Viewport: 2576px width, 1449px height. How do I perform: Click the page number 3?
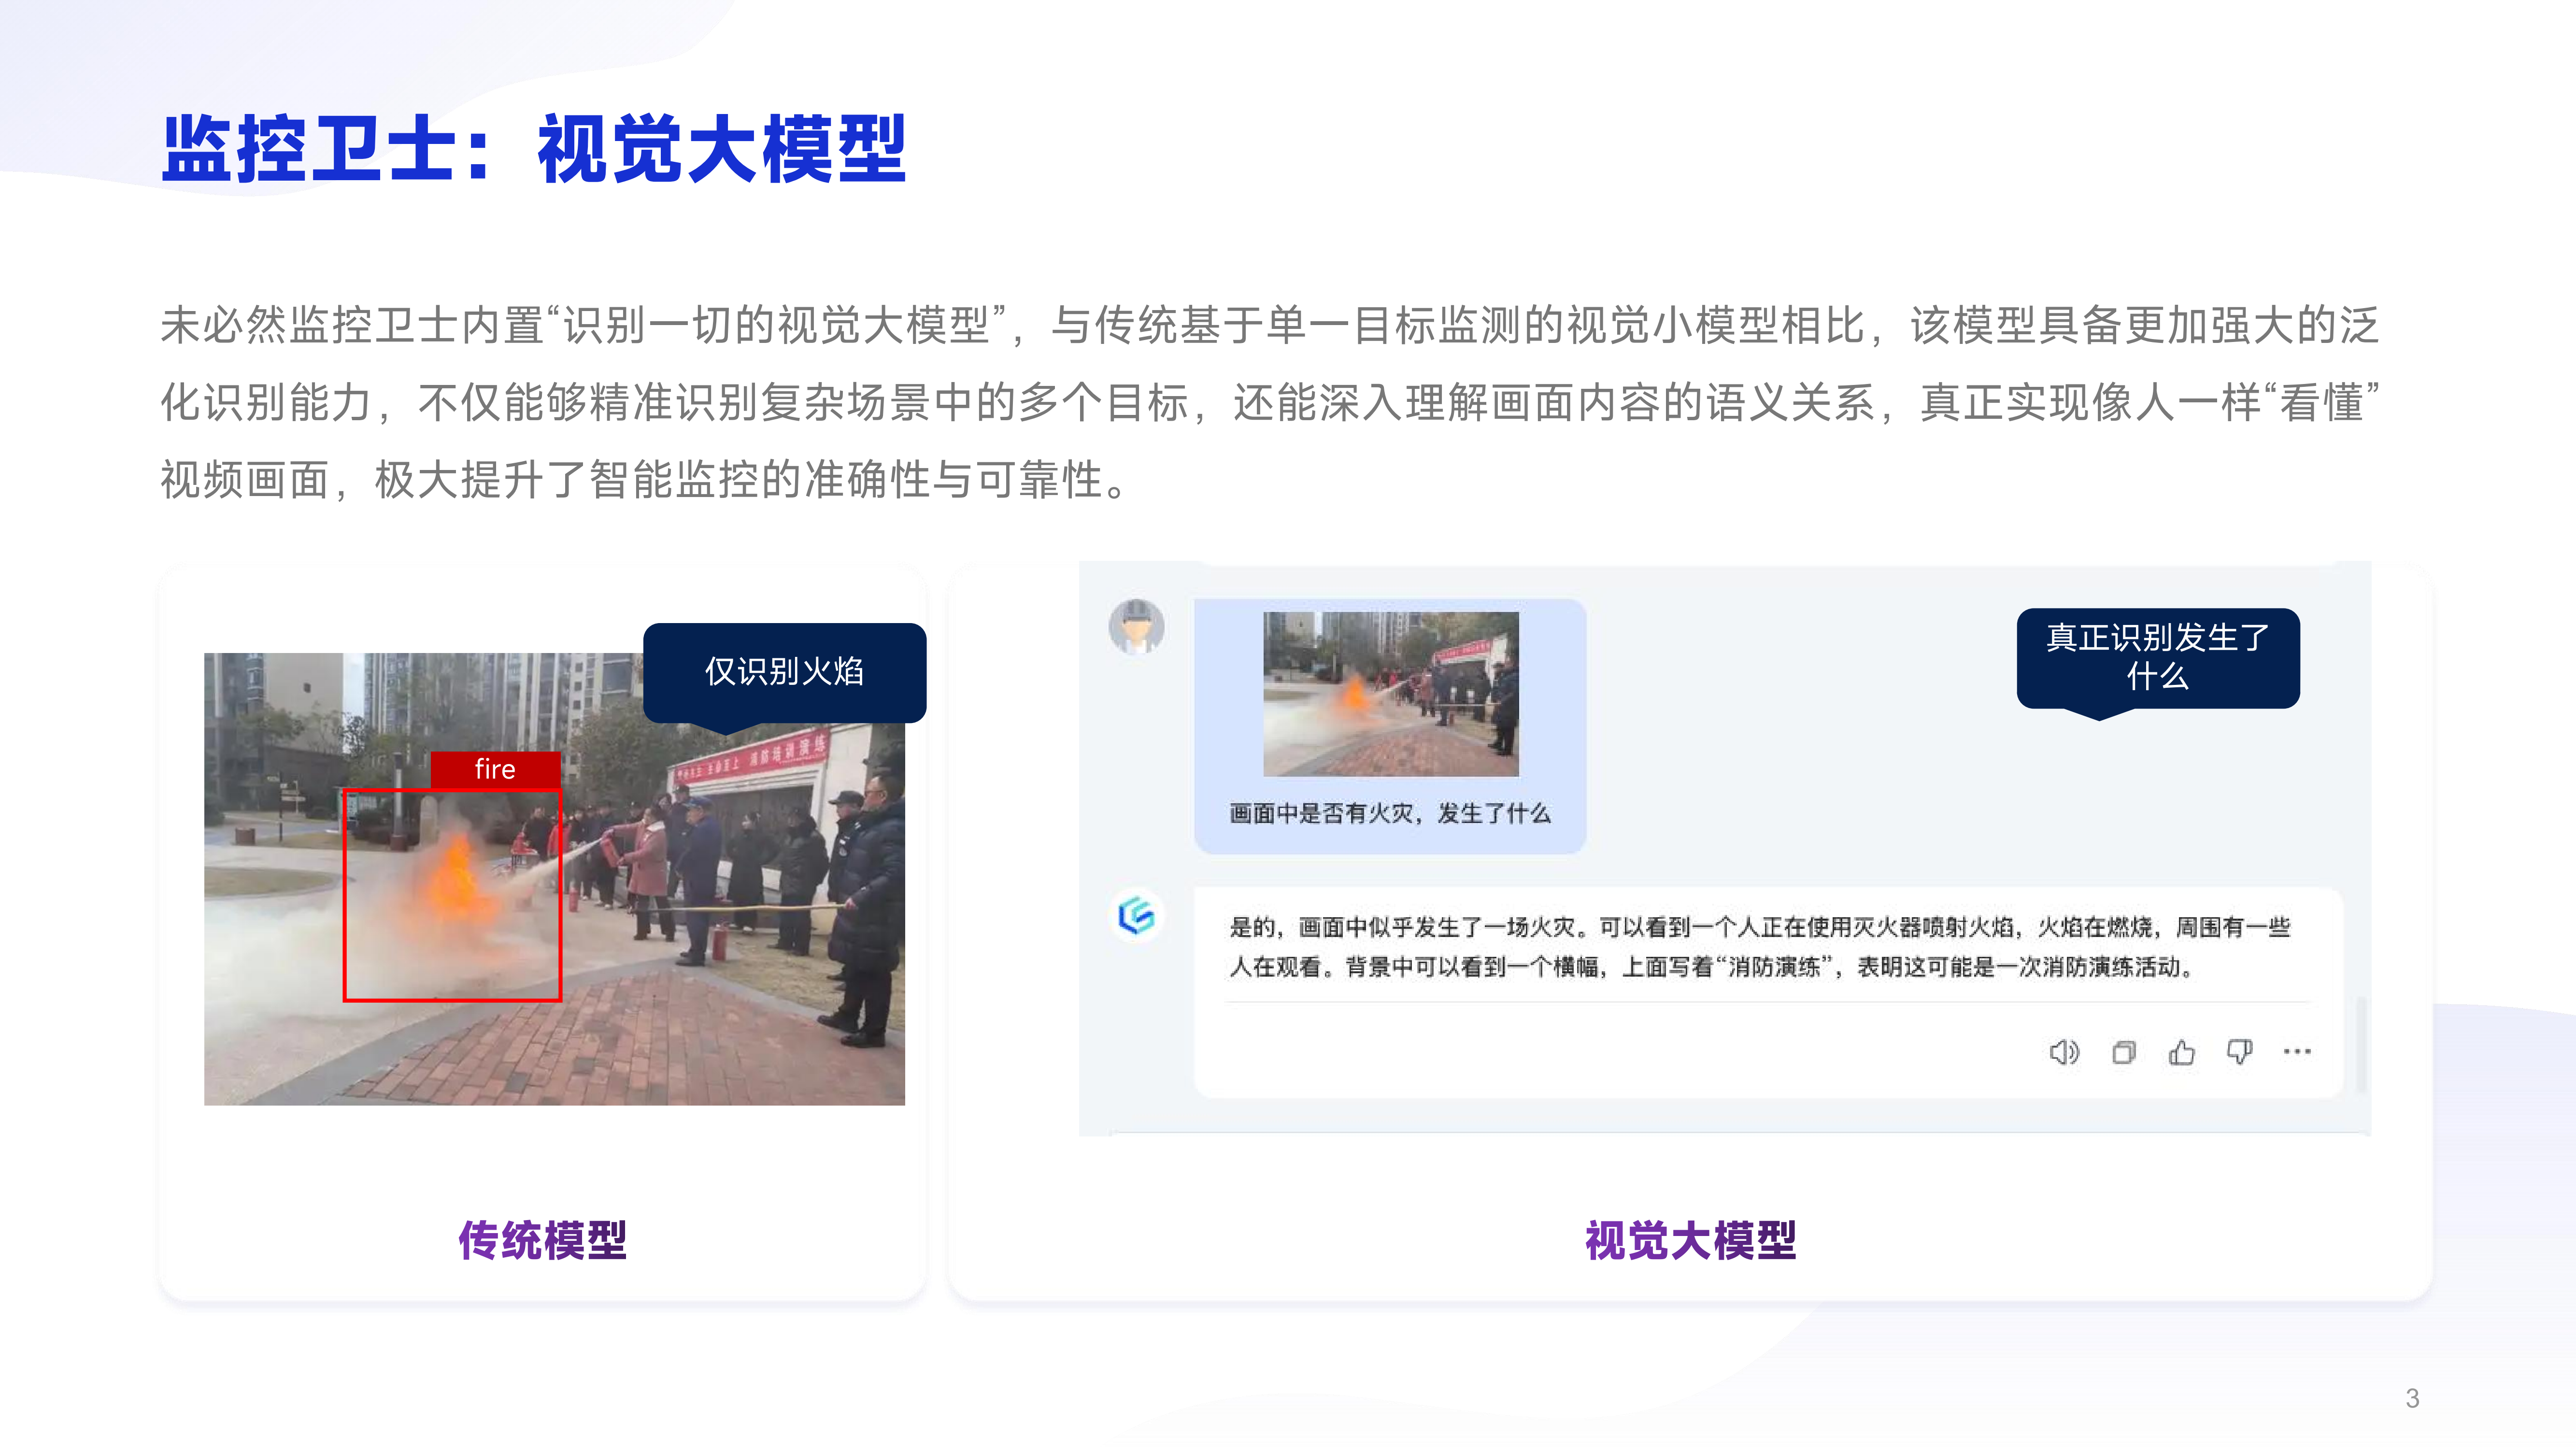point(2412,1398)
